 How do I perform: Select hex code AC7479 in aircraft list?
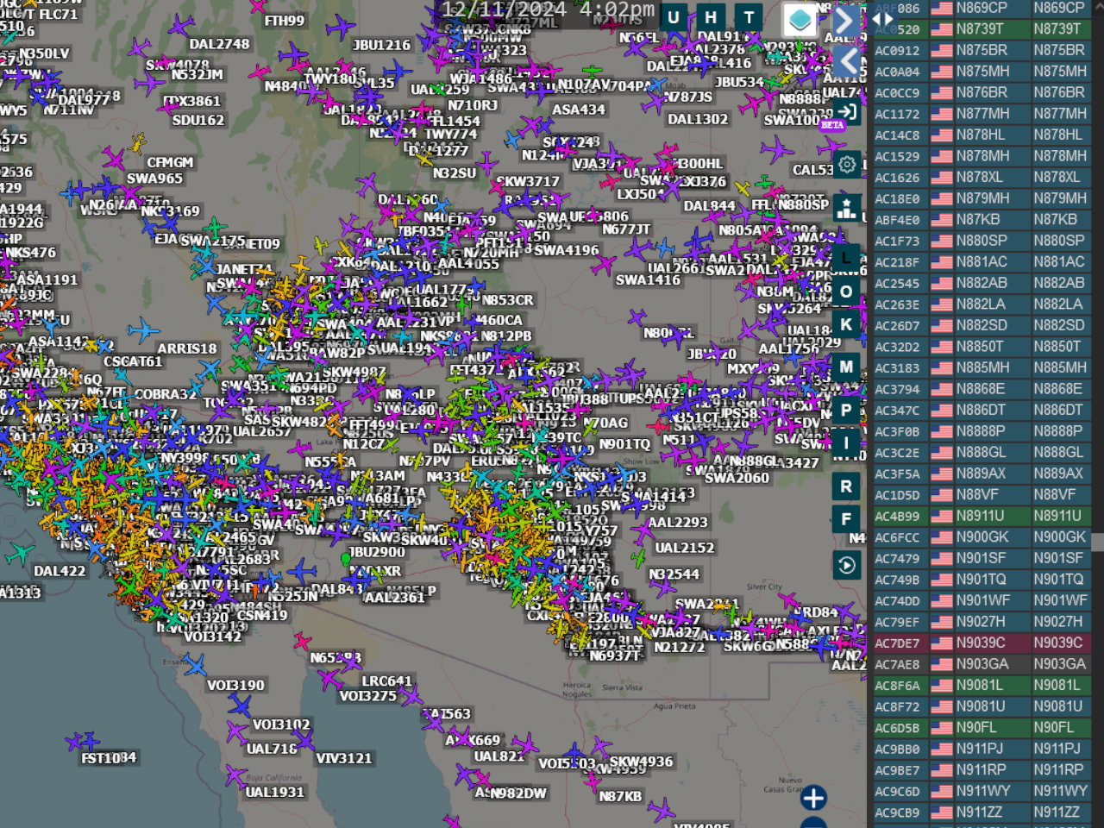[897, 559]
